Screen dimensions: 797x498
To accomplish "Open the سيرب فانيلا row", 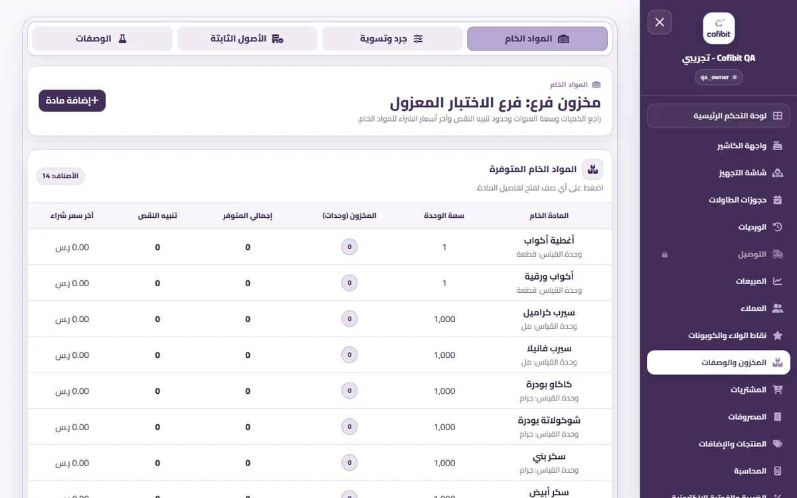I will (x=319, y=355).
